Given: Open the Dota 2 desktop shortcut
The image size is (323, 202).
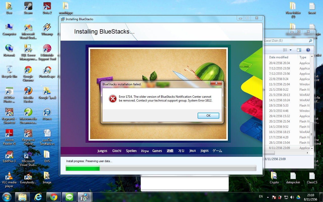Looking at the screenshot, I should click(x=47, y=8).
